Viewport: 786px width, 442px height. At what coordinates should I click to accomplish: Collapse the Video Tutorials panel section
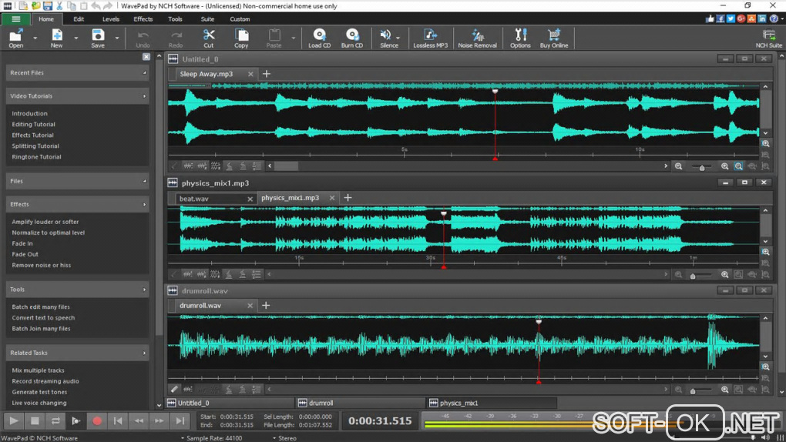[145, 96]
